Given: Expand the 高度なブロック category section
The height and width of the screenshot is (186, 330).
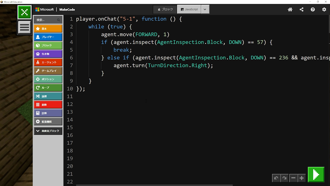Looking at the screenshot, I should (x=48, y=131).
